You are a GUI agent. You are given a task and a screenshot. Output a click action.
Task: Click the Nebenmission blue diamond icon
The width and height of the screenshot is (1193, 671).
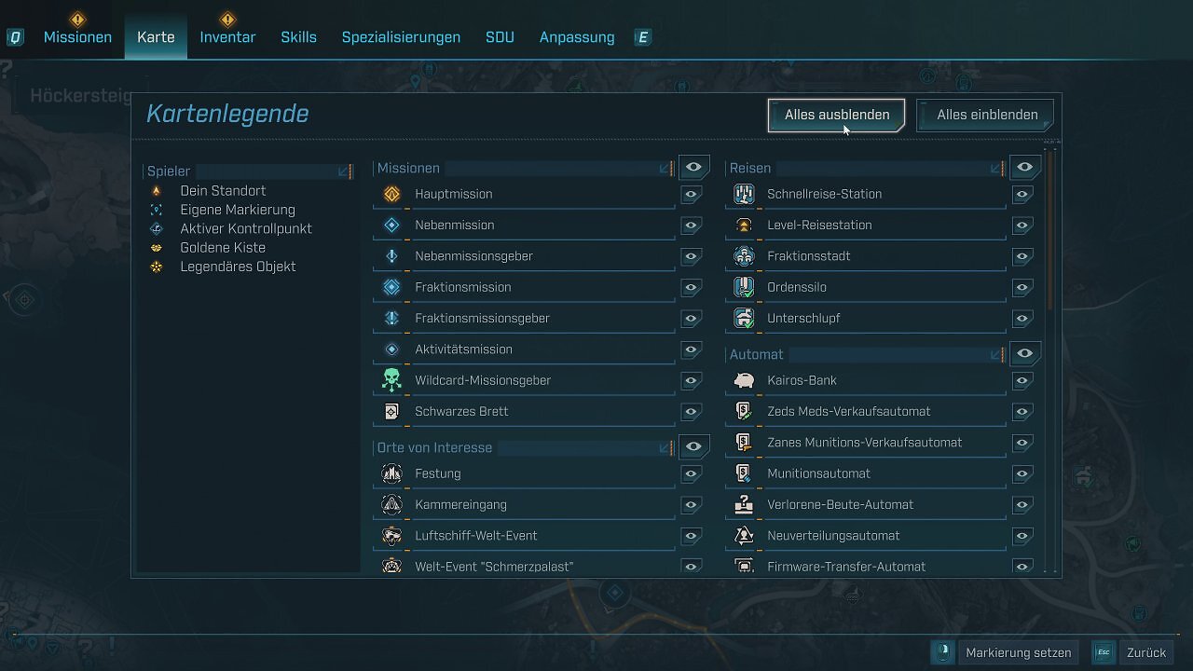click(x=392, y=225)
